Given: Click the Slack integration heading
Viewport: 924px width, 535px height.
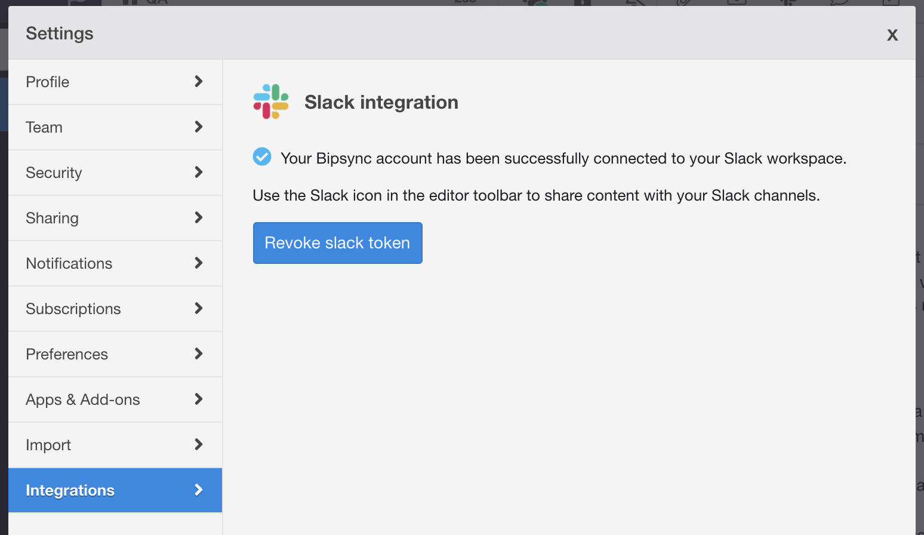Looking at the screenshot, I should tap(381, 102).
